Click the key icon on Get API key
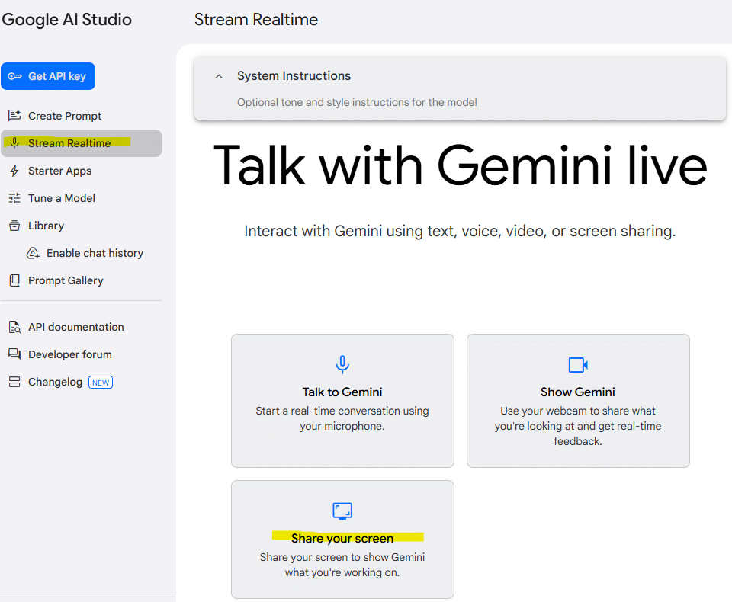Viewport: 732px width, 602px height. click(x=15, y=76)
